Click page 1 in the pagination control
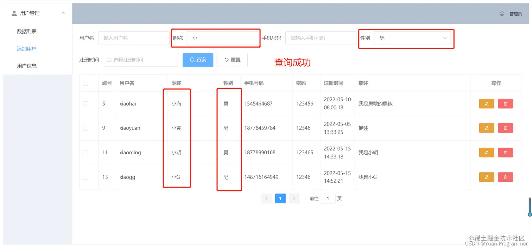This screenshot has width=532, height=249. 280,198
